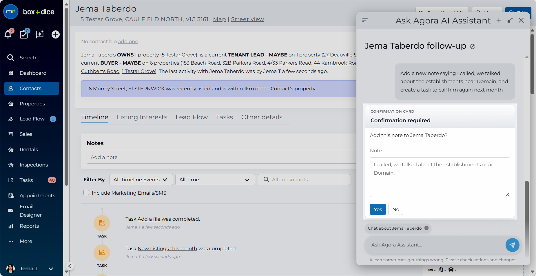Open the All Timeline Events dropdown
The height and width of the screenshot is (276, 536).
pyautogui.click(x=141, y=180)
